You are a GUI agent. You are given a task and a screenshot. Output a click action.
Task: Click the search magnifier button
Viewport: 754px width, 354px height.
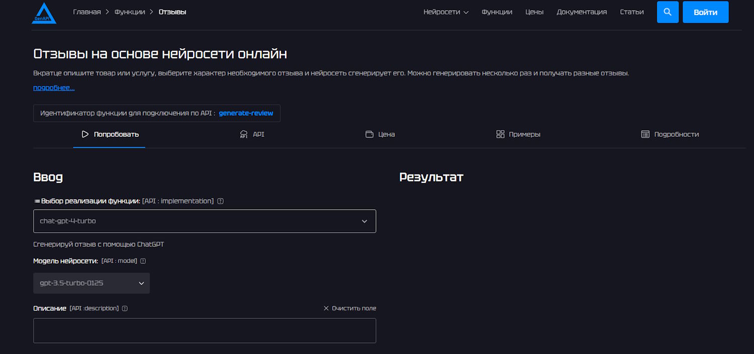(668, 12)
